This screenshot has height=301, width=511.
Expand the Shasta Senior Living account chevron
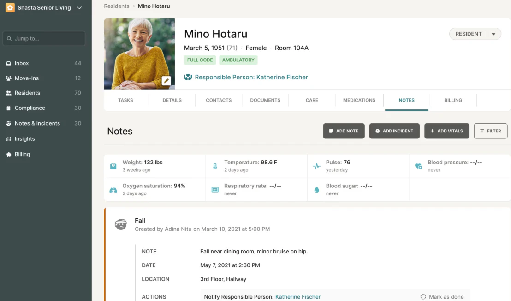tap(78, 8)
